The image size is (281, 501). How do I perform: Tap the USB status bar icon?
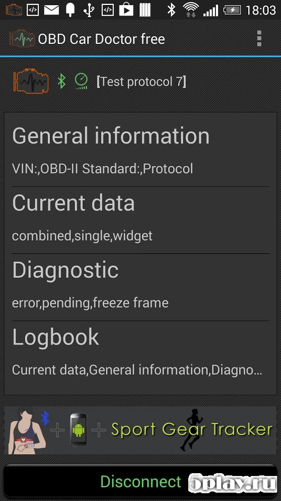coord(89,10)
